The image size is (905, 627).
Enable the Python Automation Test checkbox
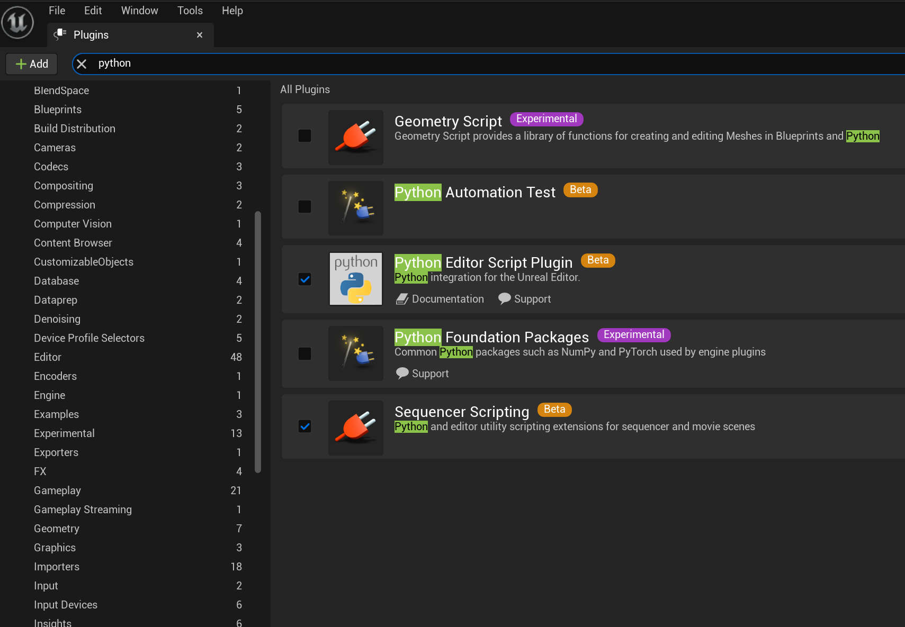[304, 206]
